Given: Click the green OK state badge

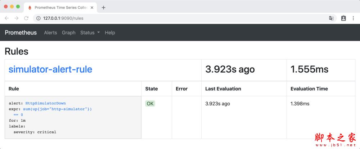Looking at the screenshot, I should click(150, 103).
